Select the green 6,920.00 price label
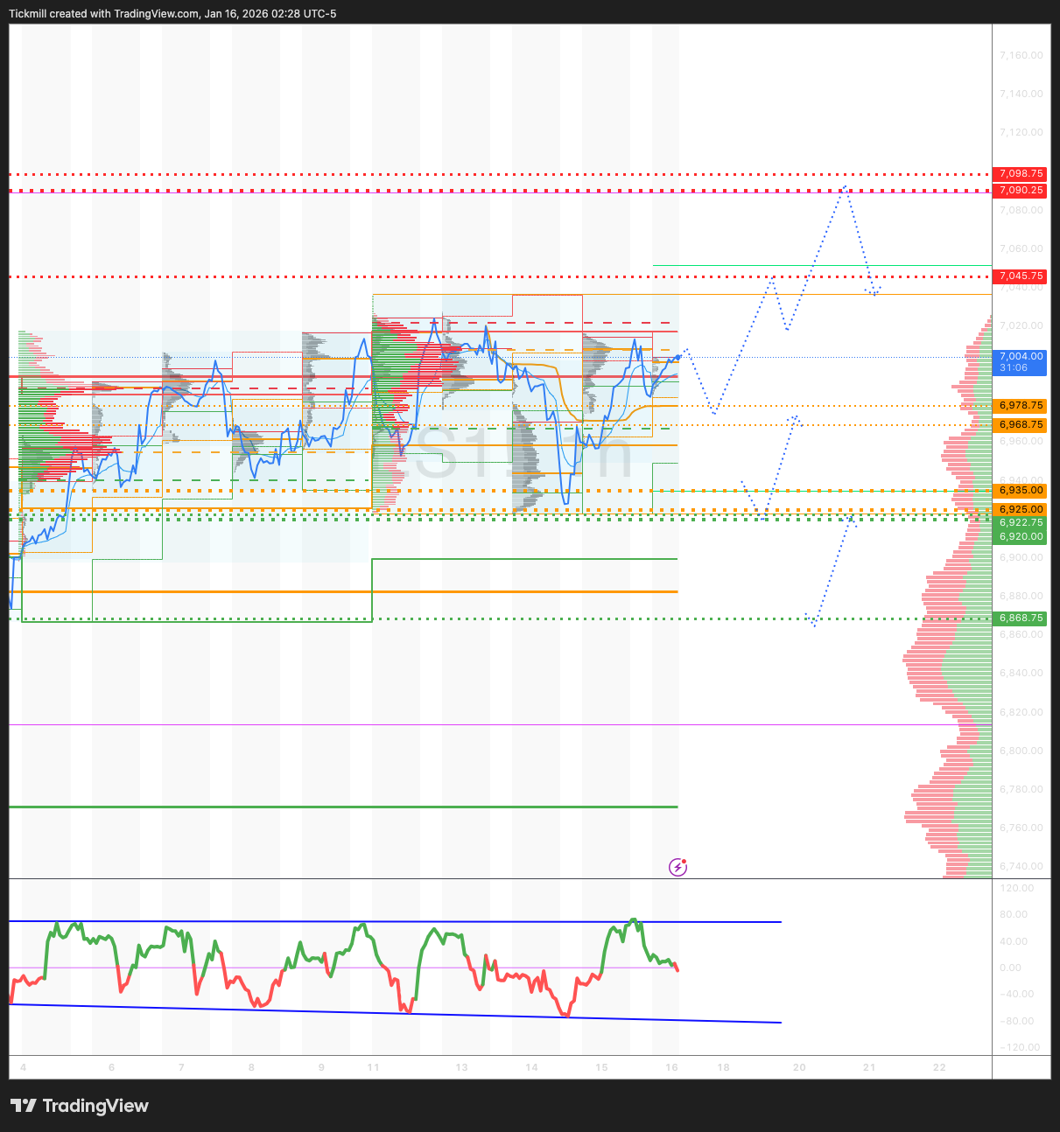The height and width of the screenshot is (1132, 1060). click(1021, 536)
